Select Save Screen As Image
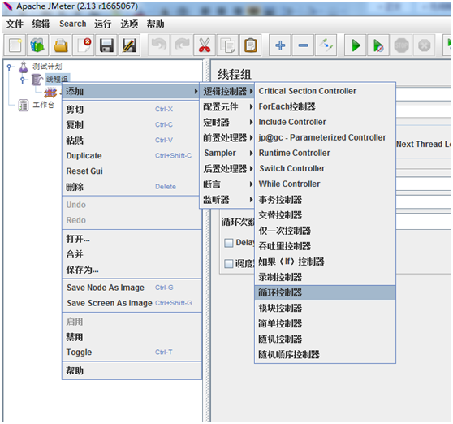The image size is (453, 424). click(132, 303)
